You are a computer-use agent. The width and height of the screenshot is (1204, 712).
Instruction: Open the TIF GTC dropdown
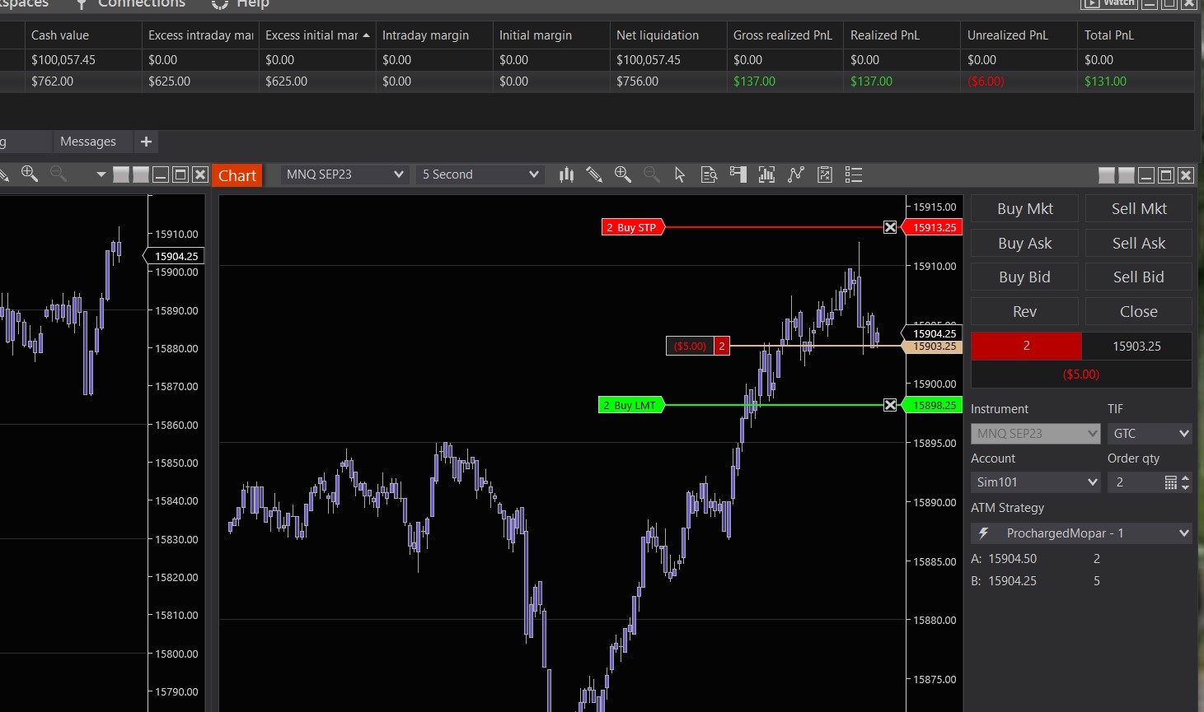point(1150,434)
